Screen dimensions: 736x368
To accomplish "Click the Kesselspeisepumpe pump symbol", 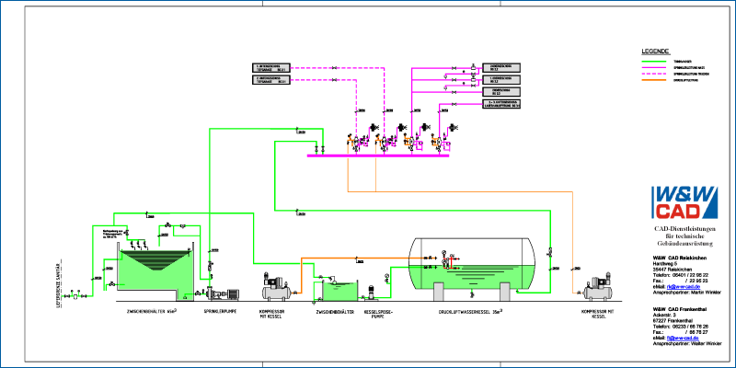I will (x=371, y=292).
